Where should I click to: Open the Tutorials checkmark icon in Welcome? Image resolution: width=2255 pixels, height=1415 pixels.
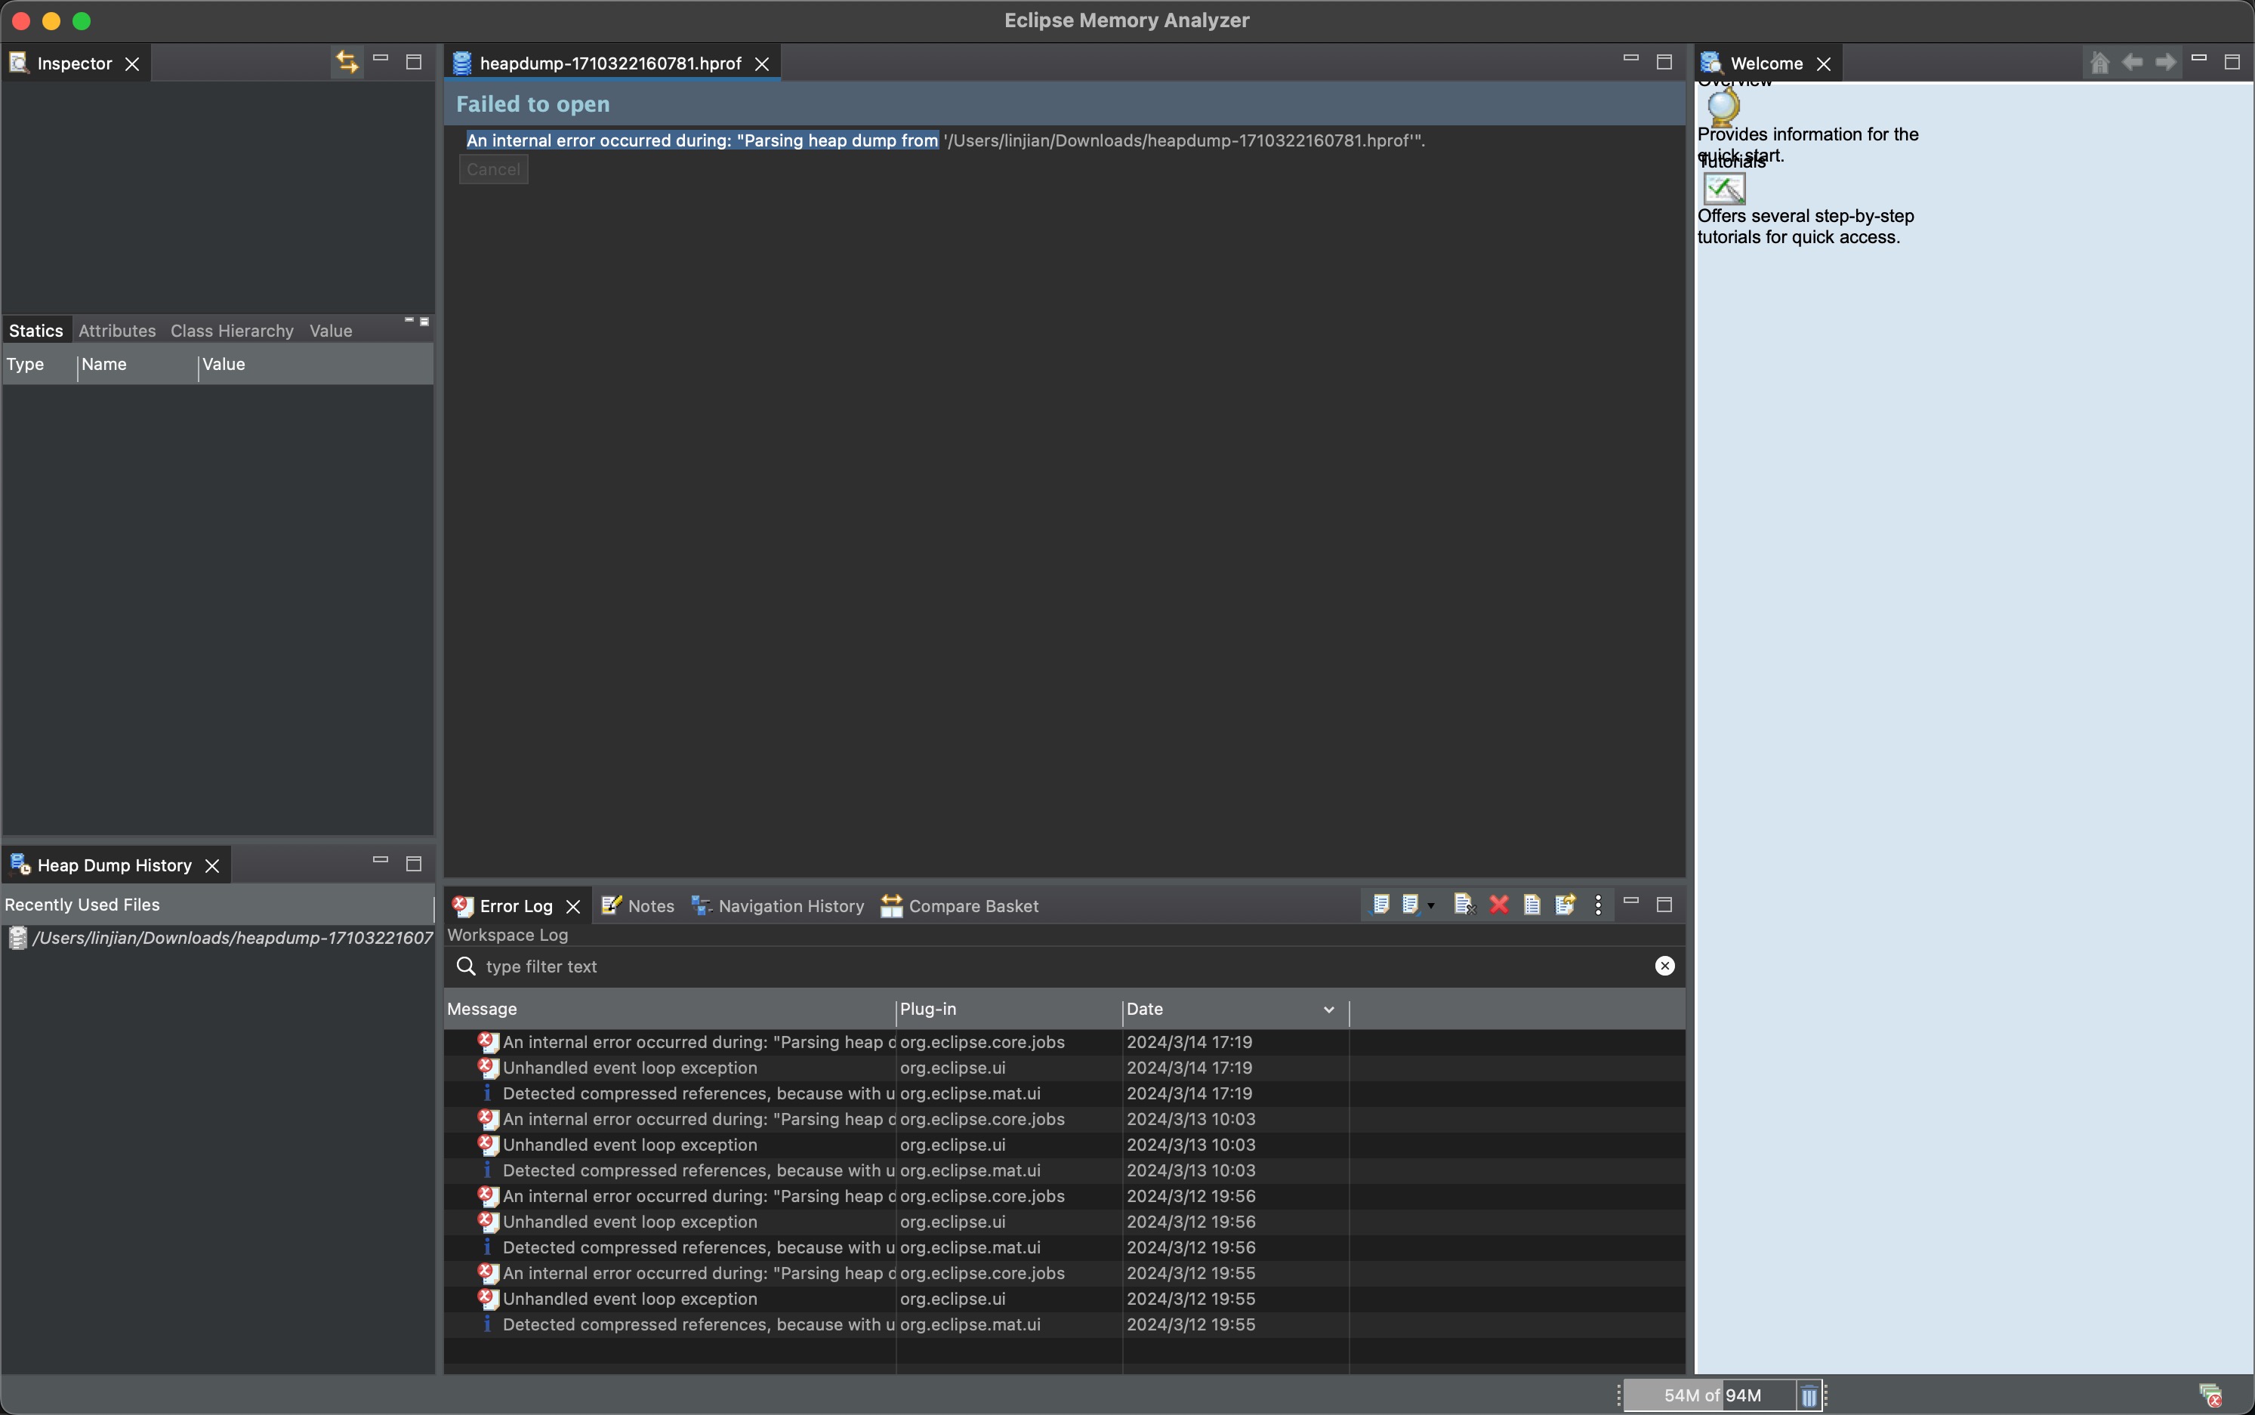point(1723,188)
